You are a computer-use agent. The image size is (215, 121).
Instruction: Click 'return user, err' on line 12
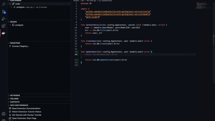click(94, 33)
